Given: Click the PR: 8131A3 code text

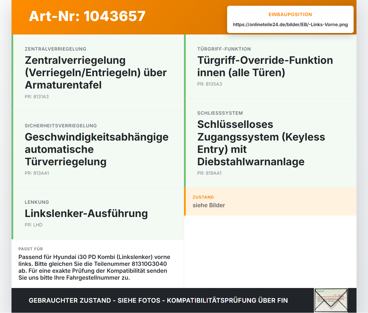Looking at the screenshot, I should click(x=37, y=97).
